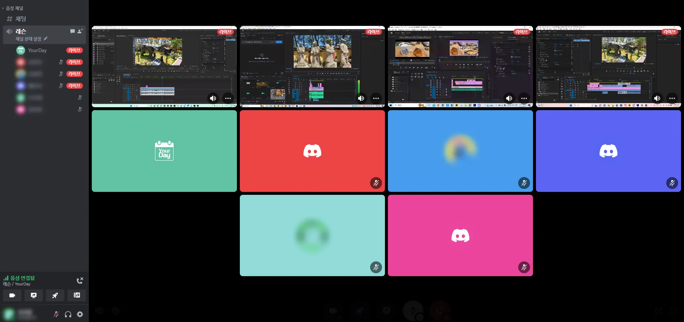The height and width of the screenshot is (322, 684).
Task: Select YourDay in the voice participant list
Action: click(x=50, y=50)
